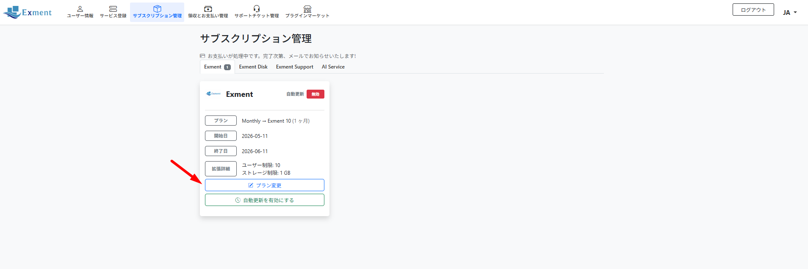Switch to the AI Service tab
808x269 pixels.
click(x=333, y=67)
